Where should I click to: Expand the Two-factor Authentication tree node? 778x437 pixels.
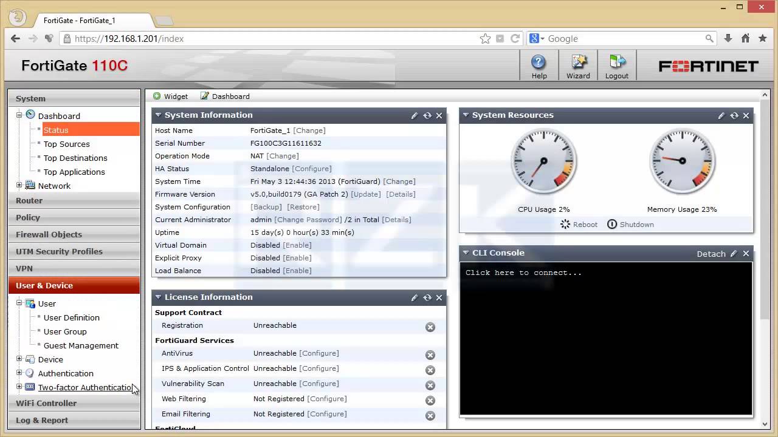coord(19,387)
